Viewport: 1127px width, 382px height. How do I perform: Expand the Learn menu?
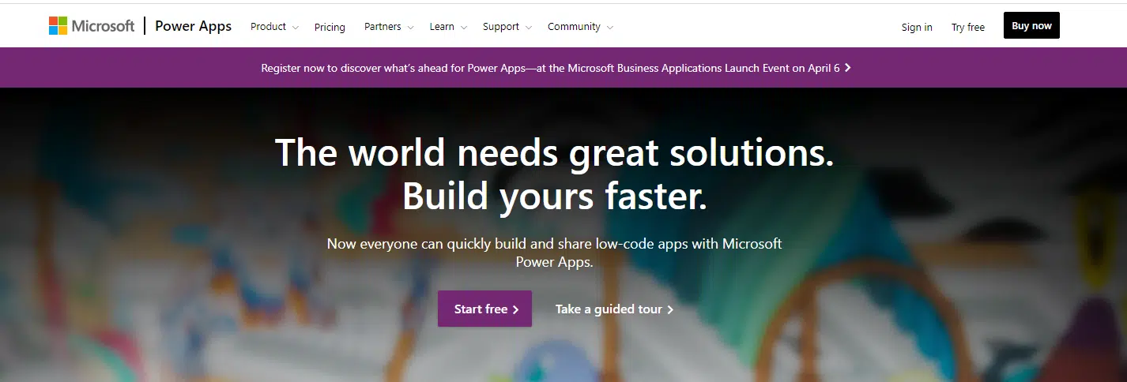[x=448, y=27]
